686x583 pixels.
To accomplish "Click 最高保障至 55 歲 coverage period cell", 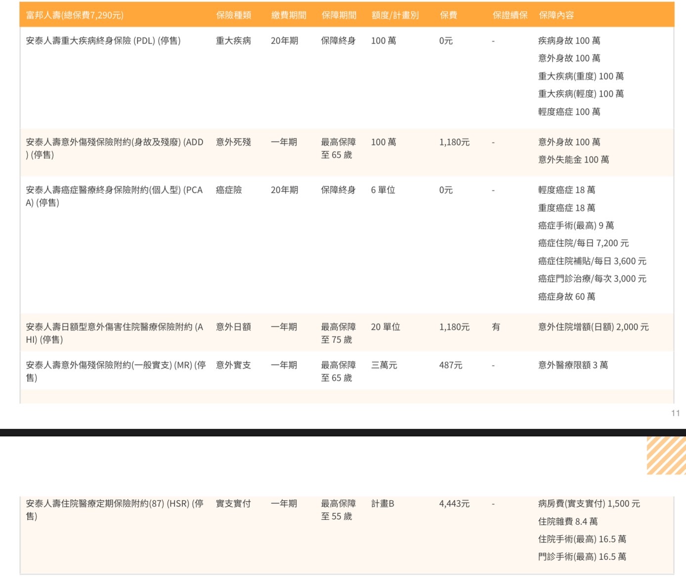I will (339, 510).
